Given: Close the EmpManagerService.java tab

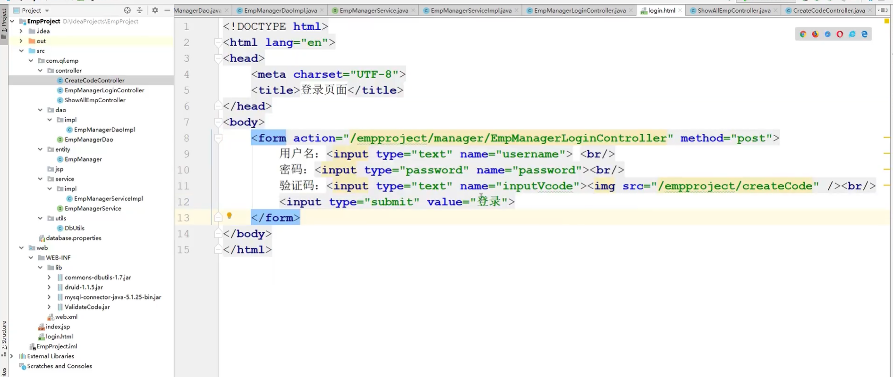Looking at the screenshot, I should coord(413,10).
